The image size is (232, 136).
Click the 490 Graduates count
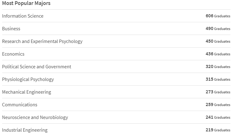[218, 28]
